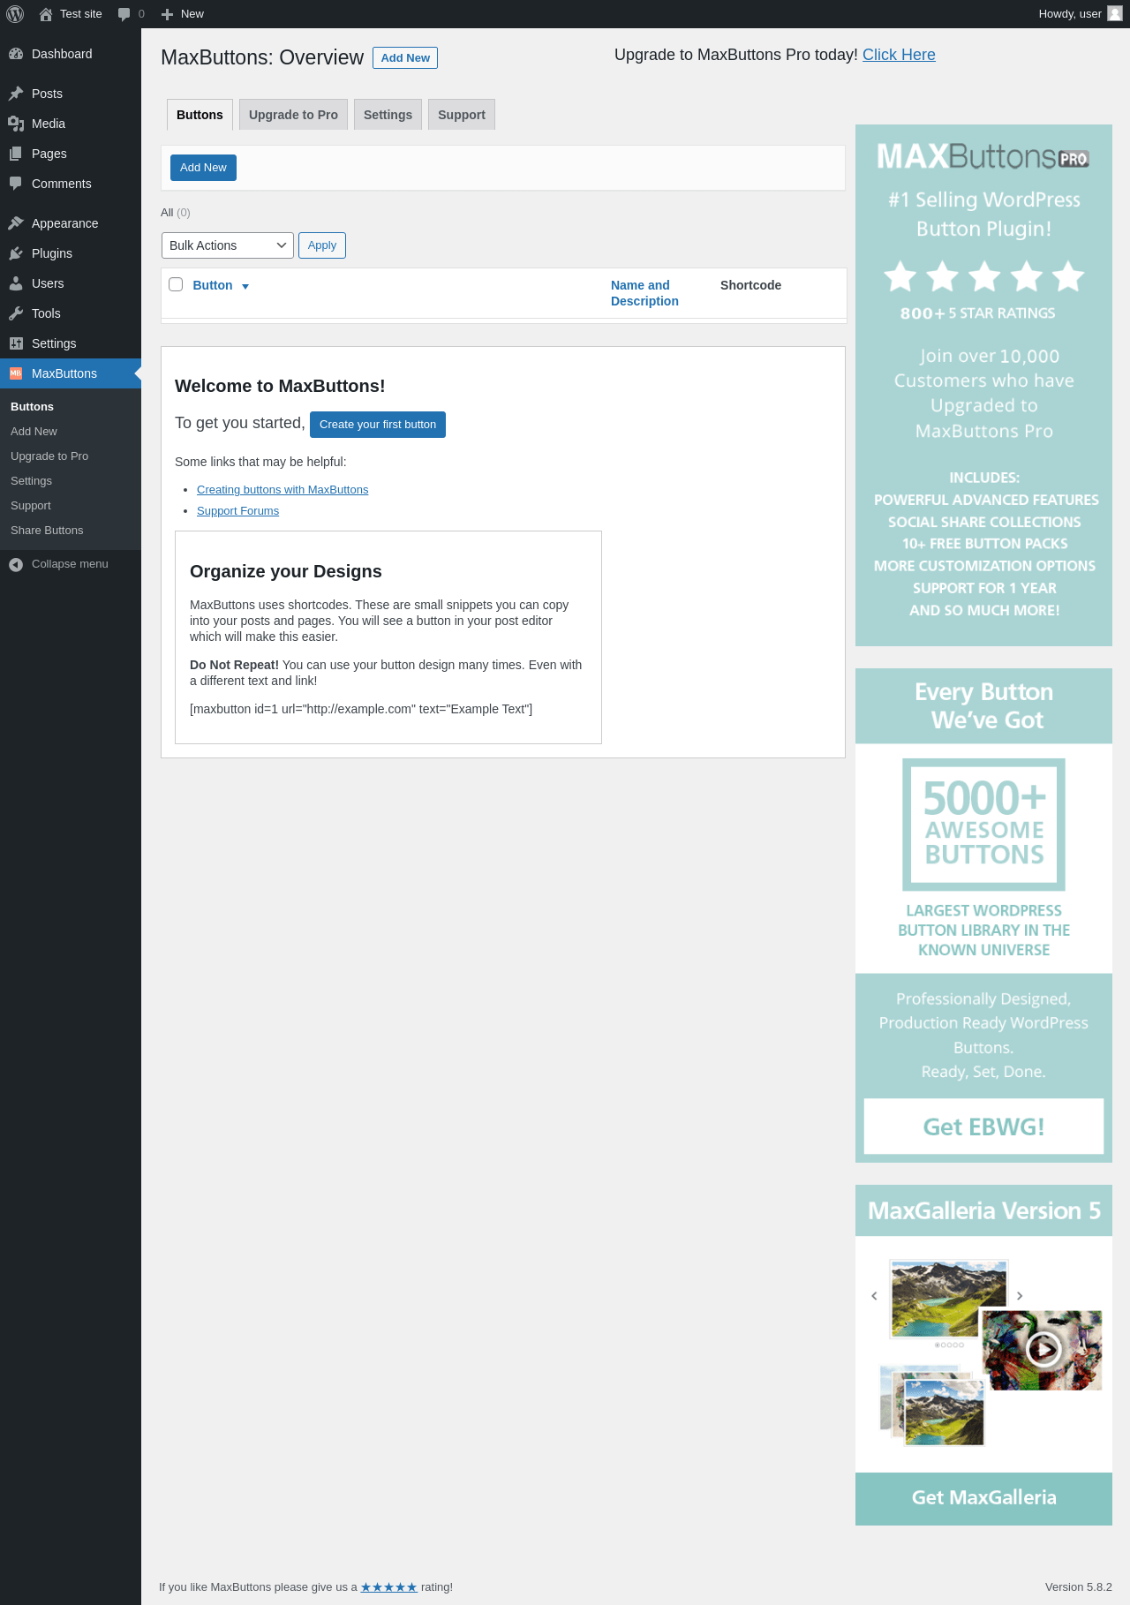
Task: Open the Bulk Actions dropdown
Action: point(228,245)
